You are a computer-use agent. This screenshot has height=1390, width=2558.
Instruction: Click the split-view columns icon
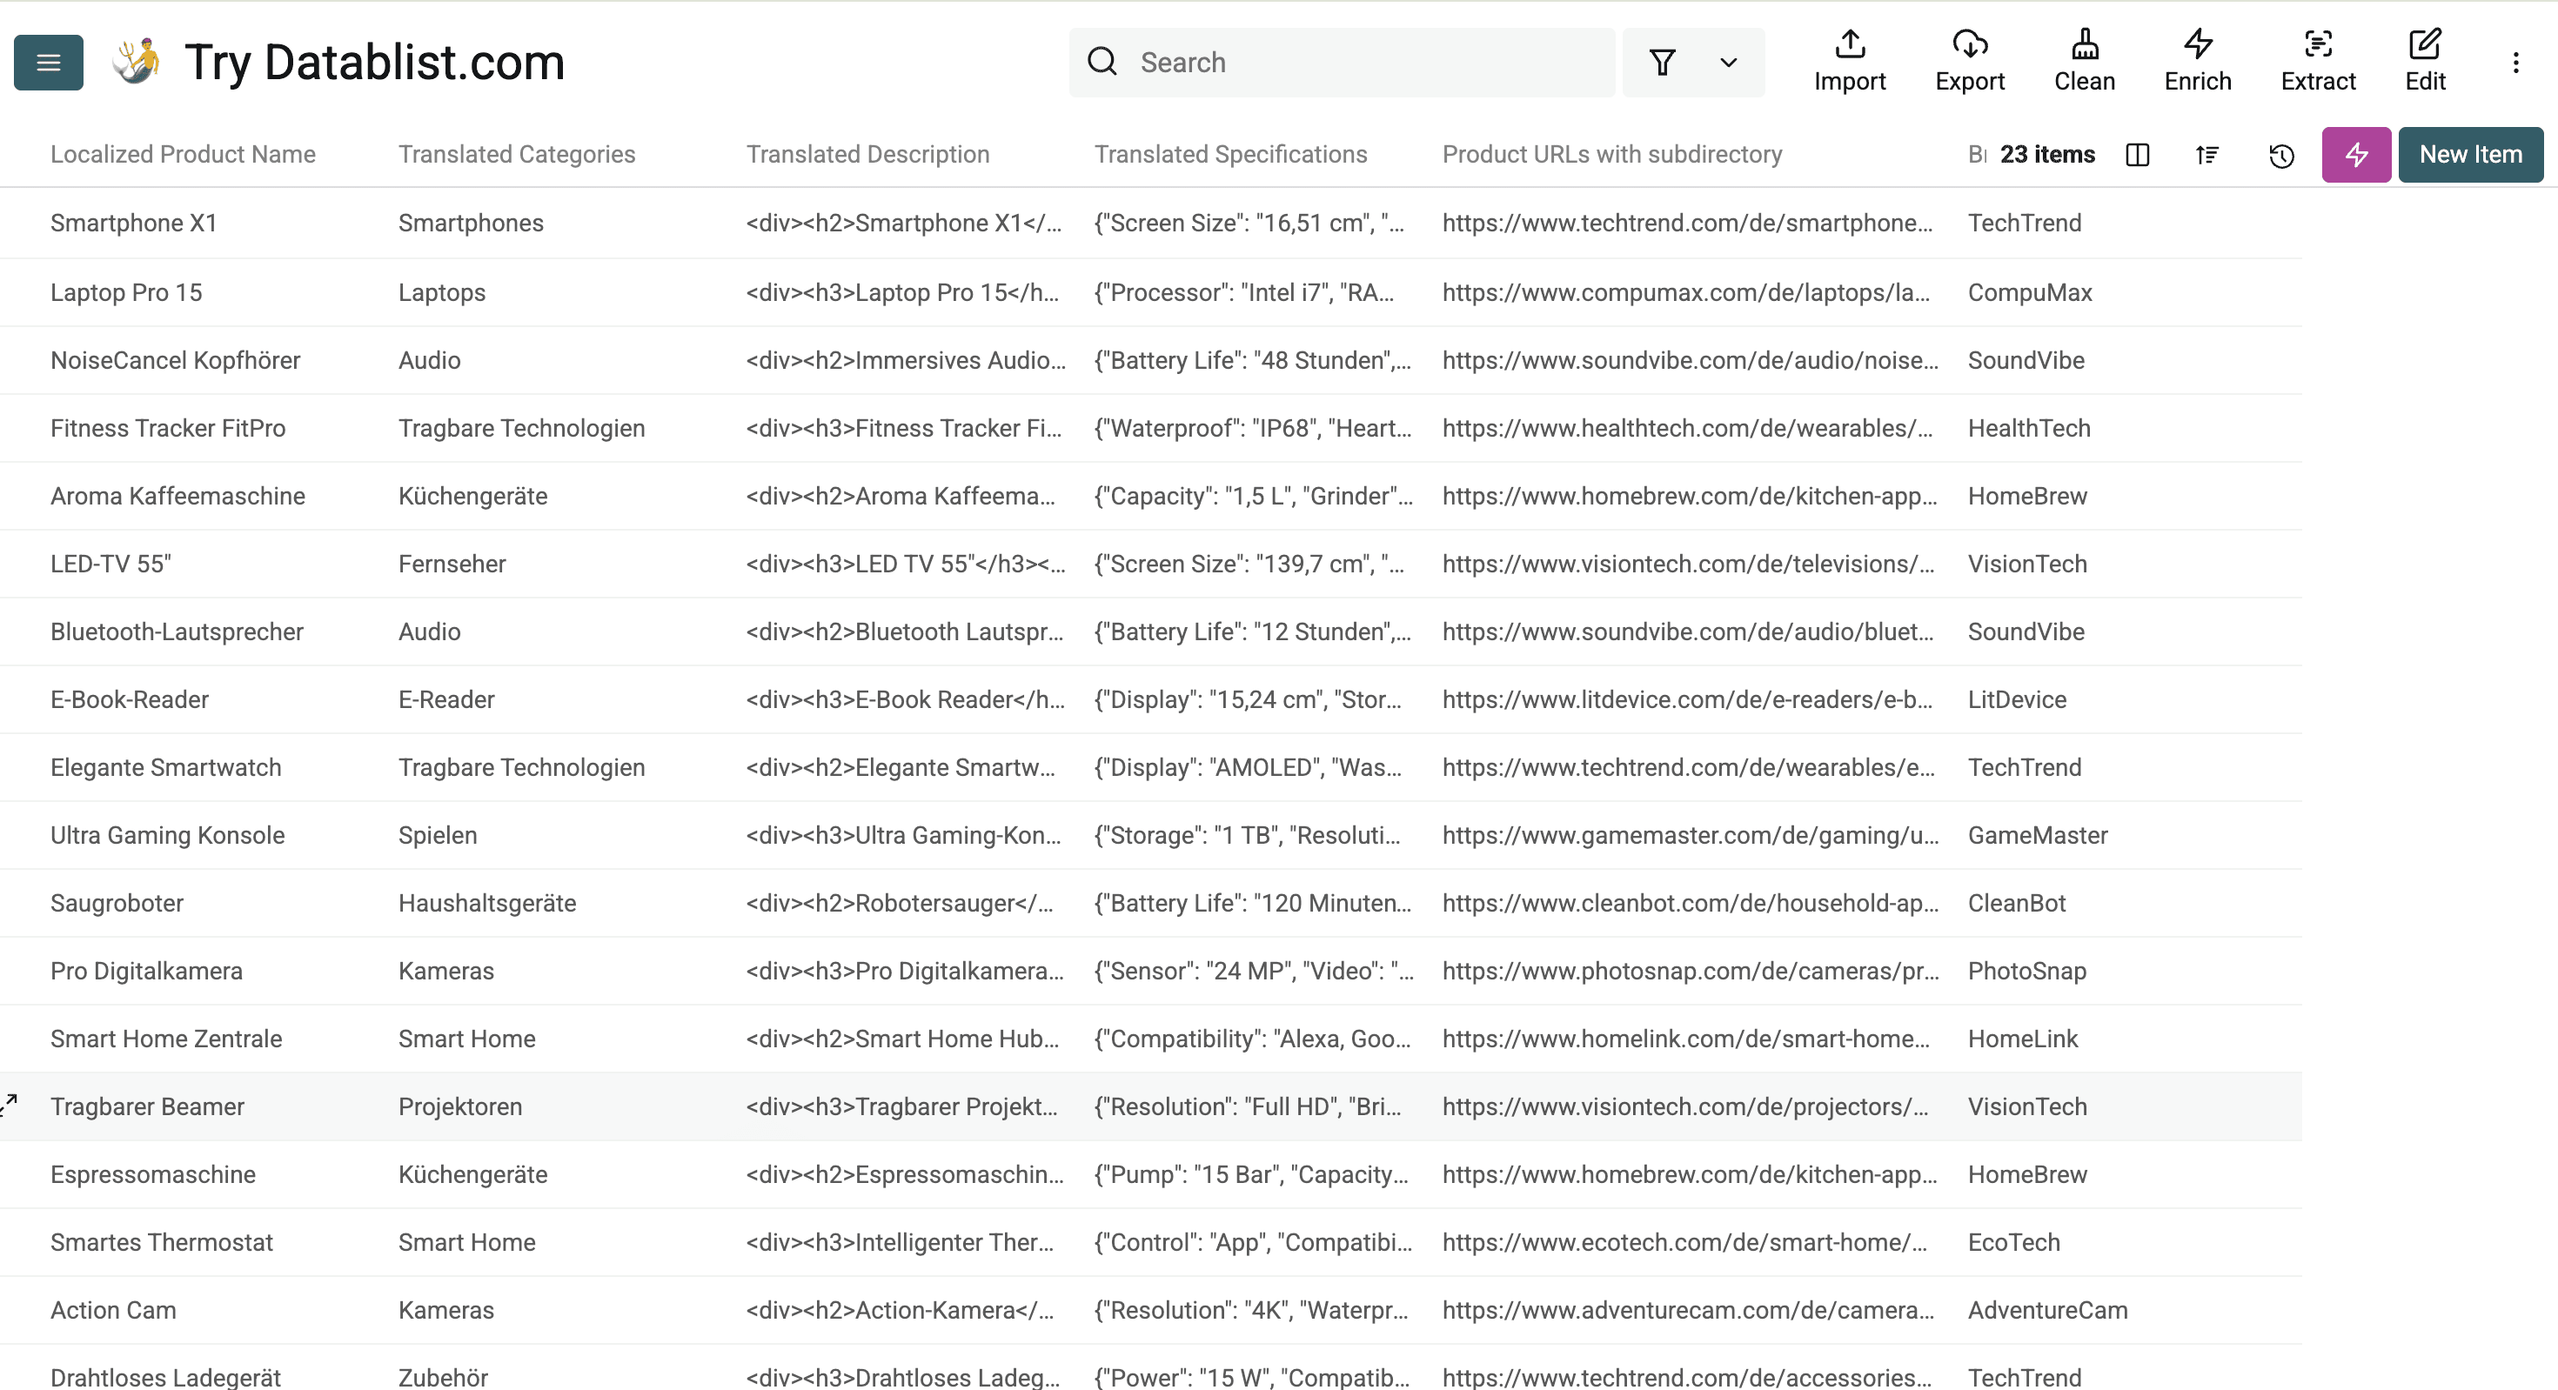2138,155
